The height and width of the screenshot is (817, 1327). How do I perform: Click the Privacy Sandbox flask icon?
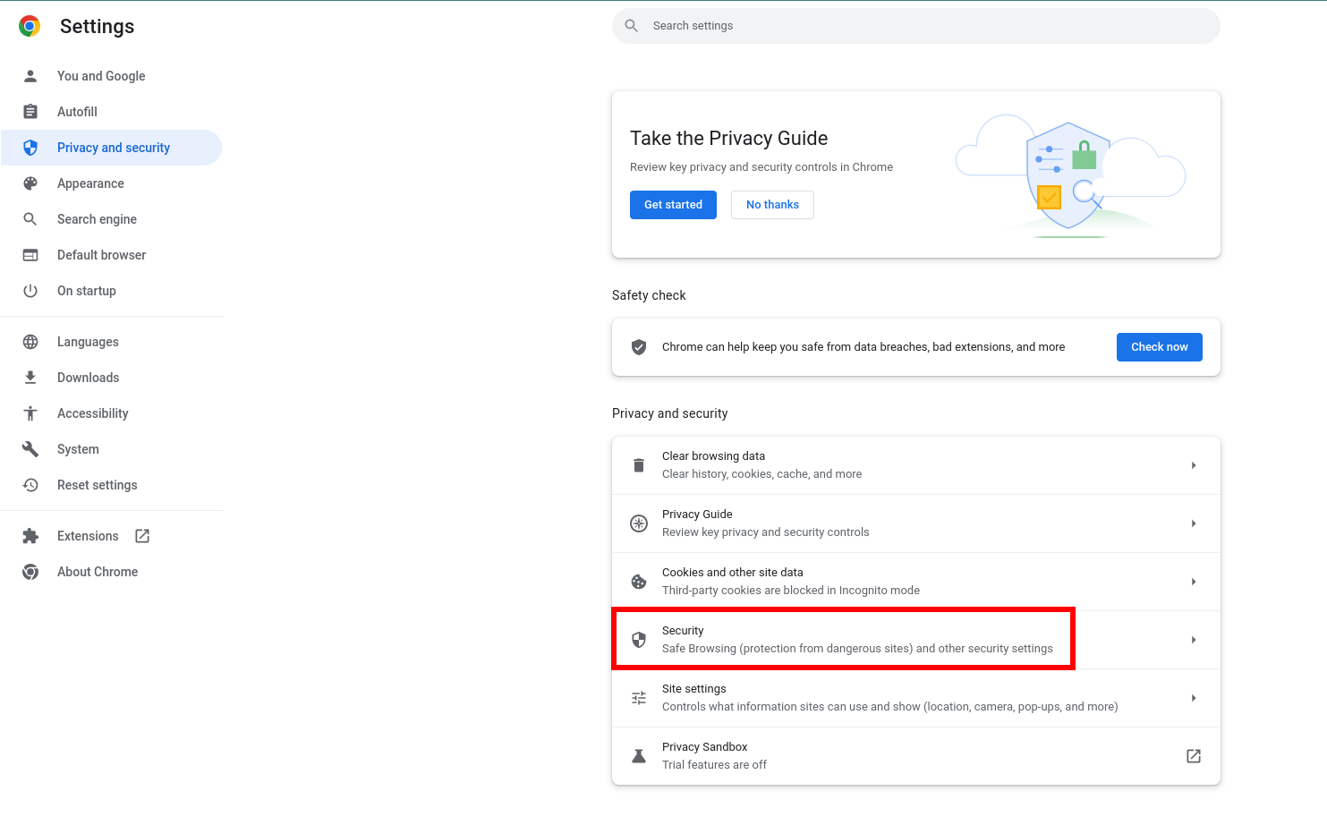pos(639,756)
